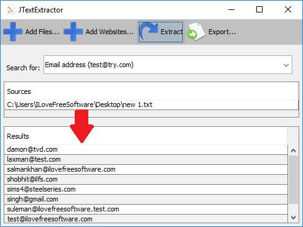
Task: Click the blue plus Add Websites icon
Action: click(73, 32)
